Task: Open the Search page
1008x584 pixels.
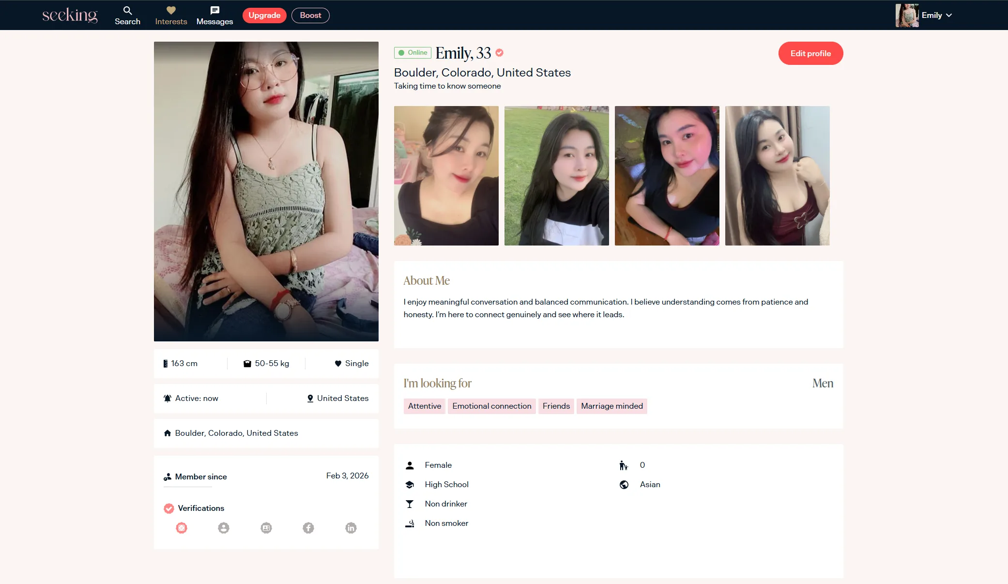Action: [x=127, y=15]
